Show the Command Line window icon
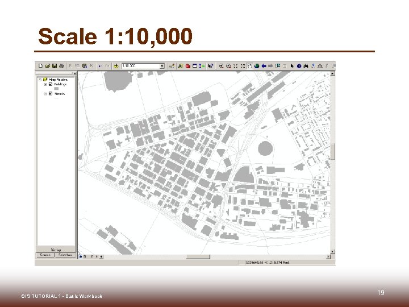Viewport: 409px width, 307px height. [x=195, y=66]
